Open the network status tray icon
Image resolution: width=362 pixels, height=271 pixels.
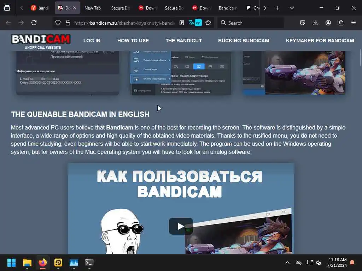pos(310,263)
